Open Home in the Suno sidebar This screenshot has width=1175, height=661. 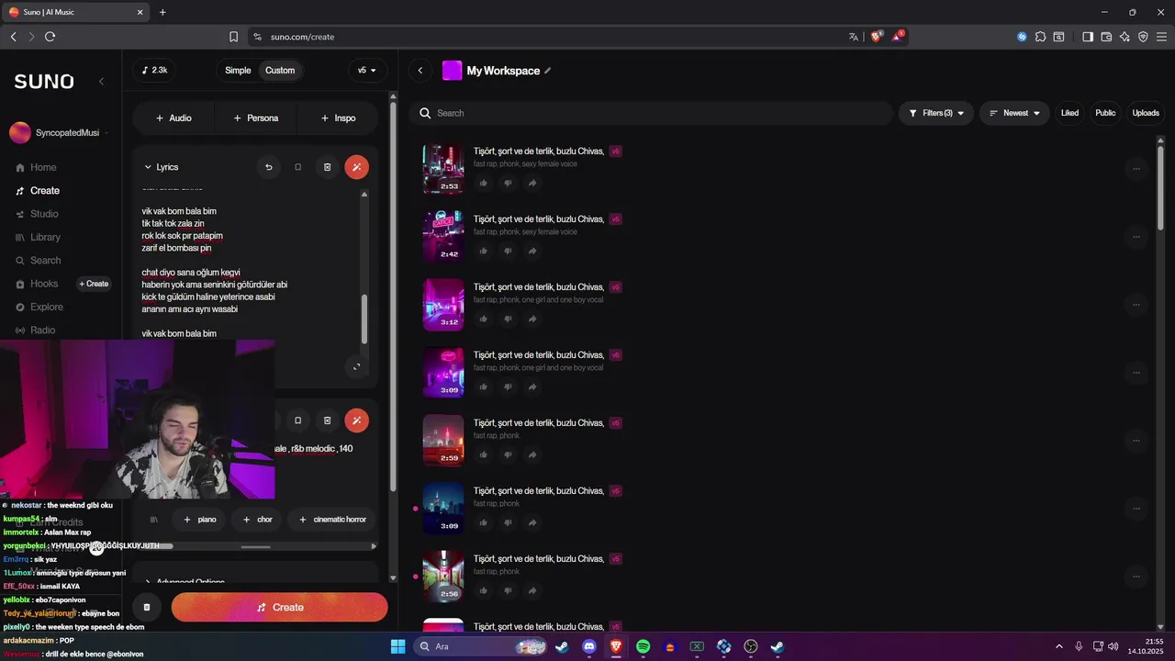point(37,167)
